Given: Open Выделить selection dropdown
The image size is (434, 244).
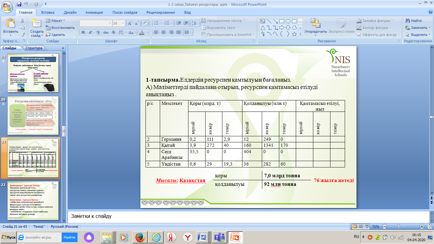Looking at the screenshot, I should click(x=416, y=35).
